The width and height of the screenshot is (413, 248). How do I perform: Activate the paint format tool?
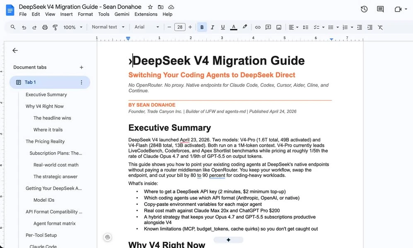pos(55,27)
